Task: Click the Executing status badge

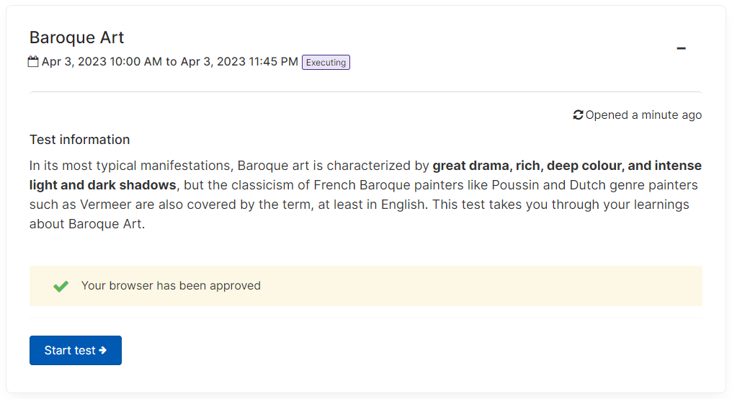Action: click(x=326, y=62)
